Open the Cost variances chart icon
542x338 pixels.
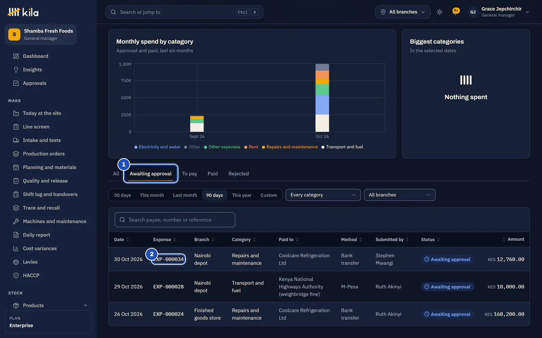coord(16,249)
